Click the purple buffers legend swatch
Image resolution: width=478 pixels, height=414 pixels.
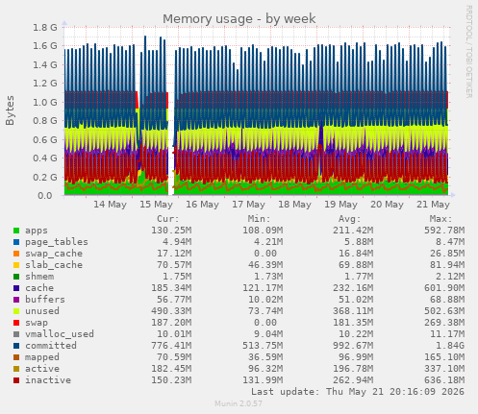pyautogui.click(x=16, y=300)
